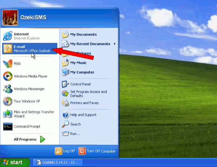Click the Printers and Faxes label
The image size is (217, 167).
(84, 103)
